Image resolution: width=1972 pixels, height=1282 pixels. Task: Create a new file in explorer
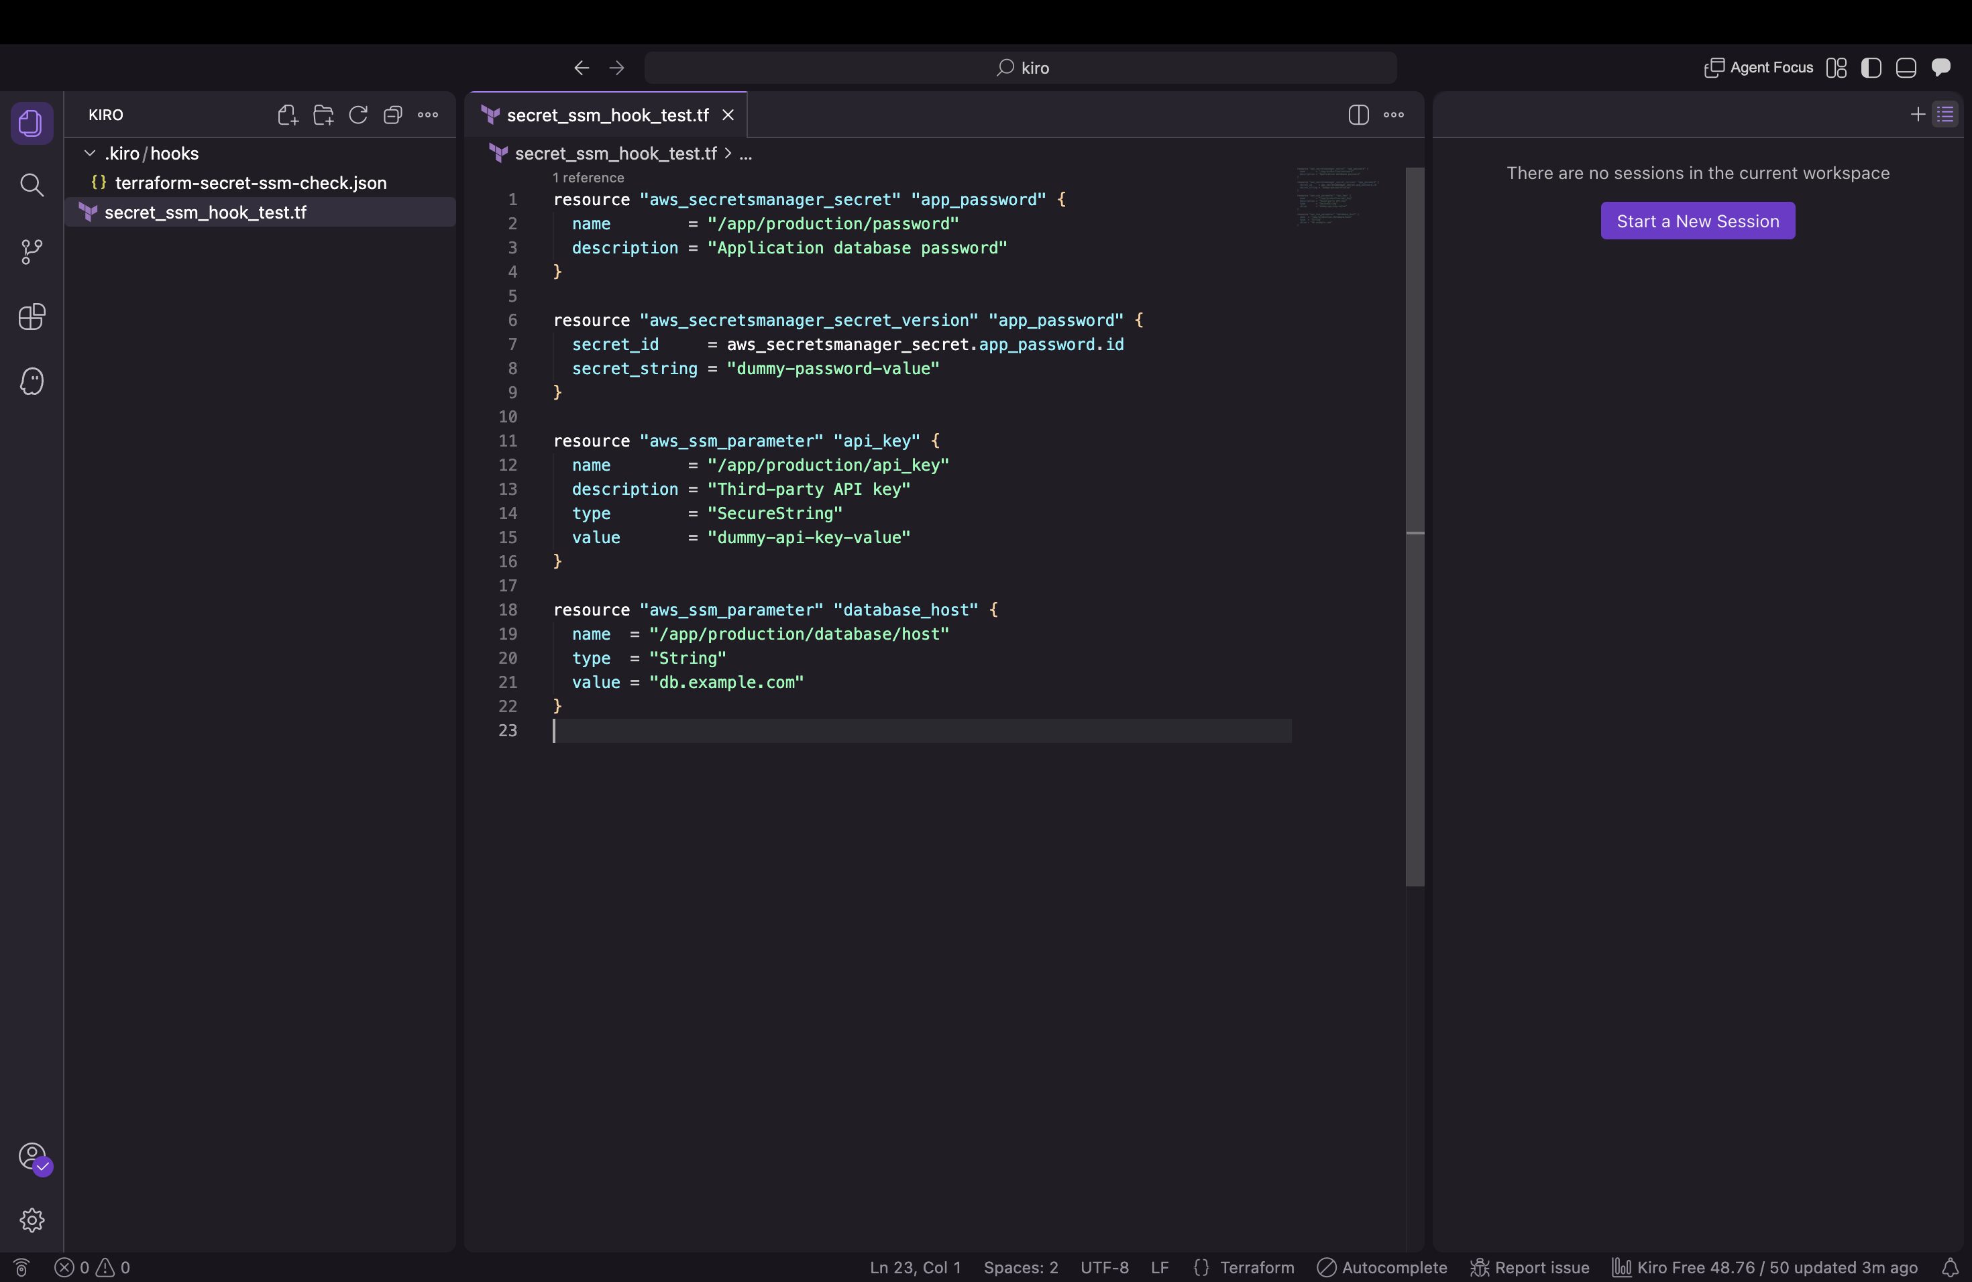[x=288, y=115]
